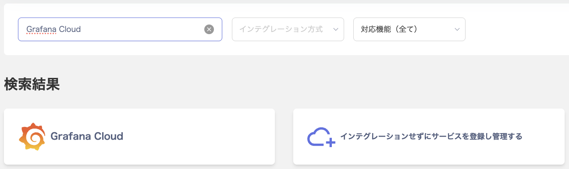Click the インテグレーション方式 placeholder text
The image size is (569, 169).
pyautogui.click(x=281, y=29)
